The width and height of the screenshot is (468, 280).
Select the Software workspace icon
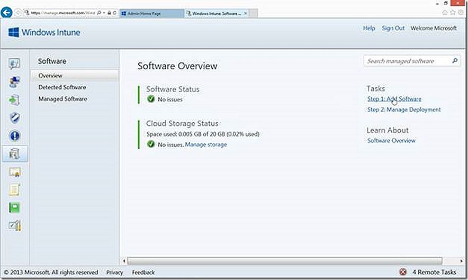15,154
